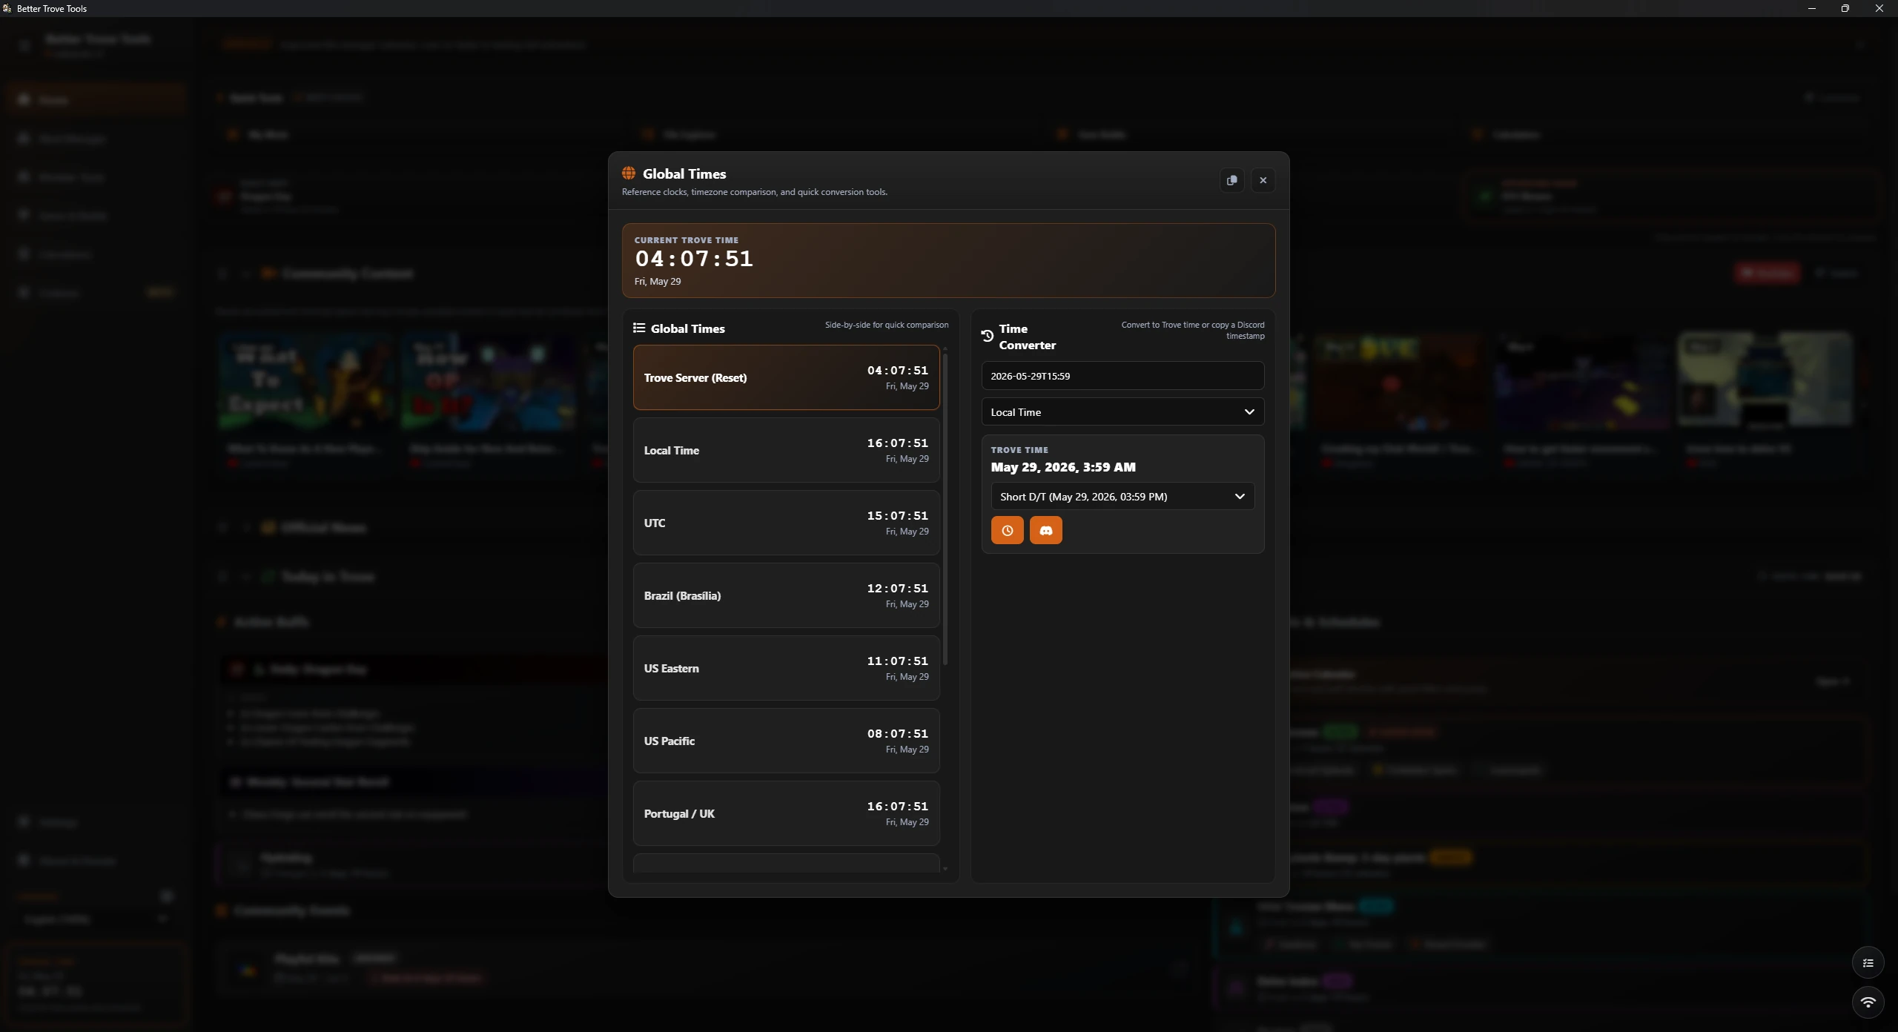Open the Local Time timezone dropdown
The image size is (1898, 1032).
[1122, 412]
